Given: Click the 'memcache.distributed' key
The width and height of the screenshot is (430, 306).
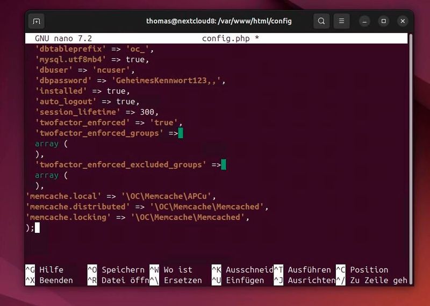Looking at the screenshot, I should click(x=77, y=207).
